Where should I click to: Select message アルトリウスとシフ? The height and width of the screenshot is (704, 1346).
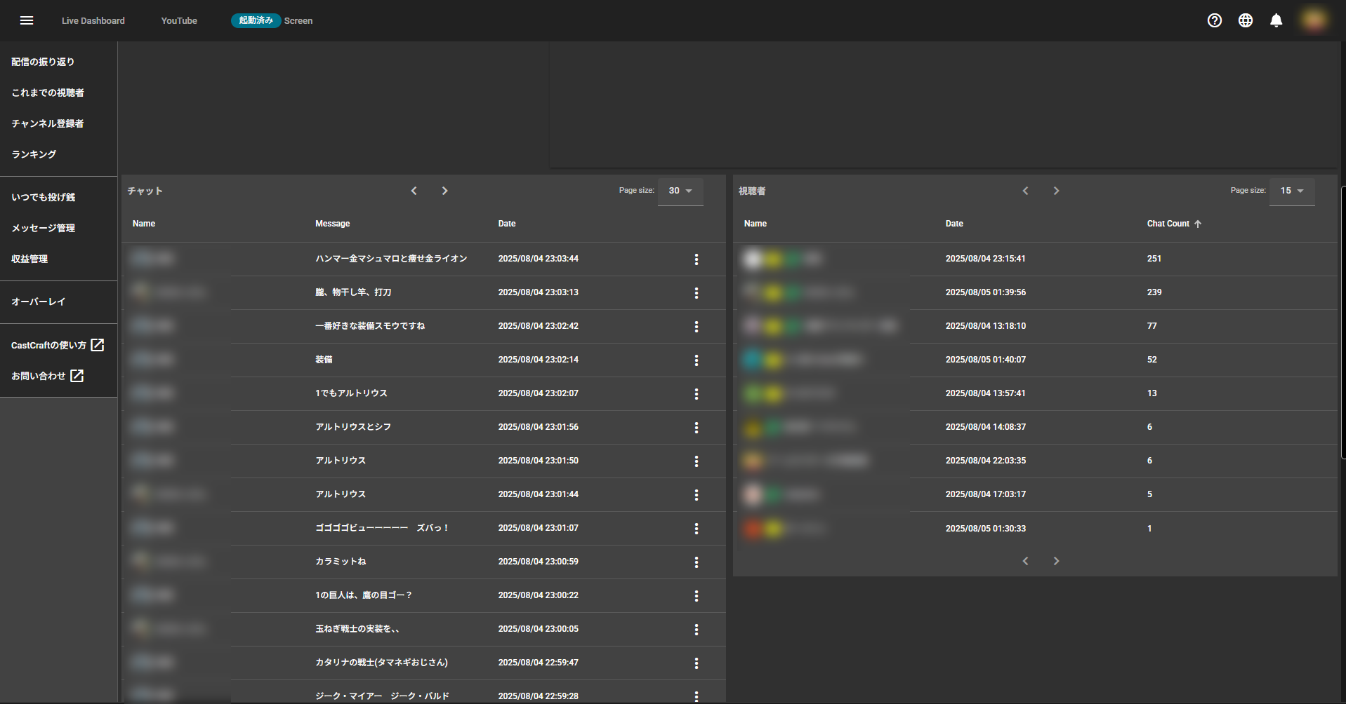pos(353,427)
